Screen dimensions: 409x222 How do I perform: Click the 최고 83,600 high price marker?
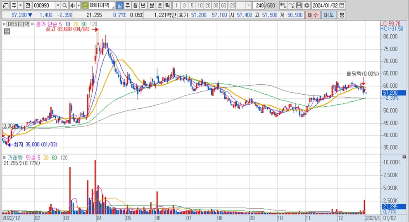tap(72, 29)
